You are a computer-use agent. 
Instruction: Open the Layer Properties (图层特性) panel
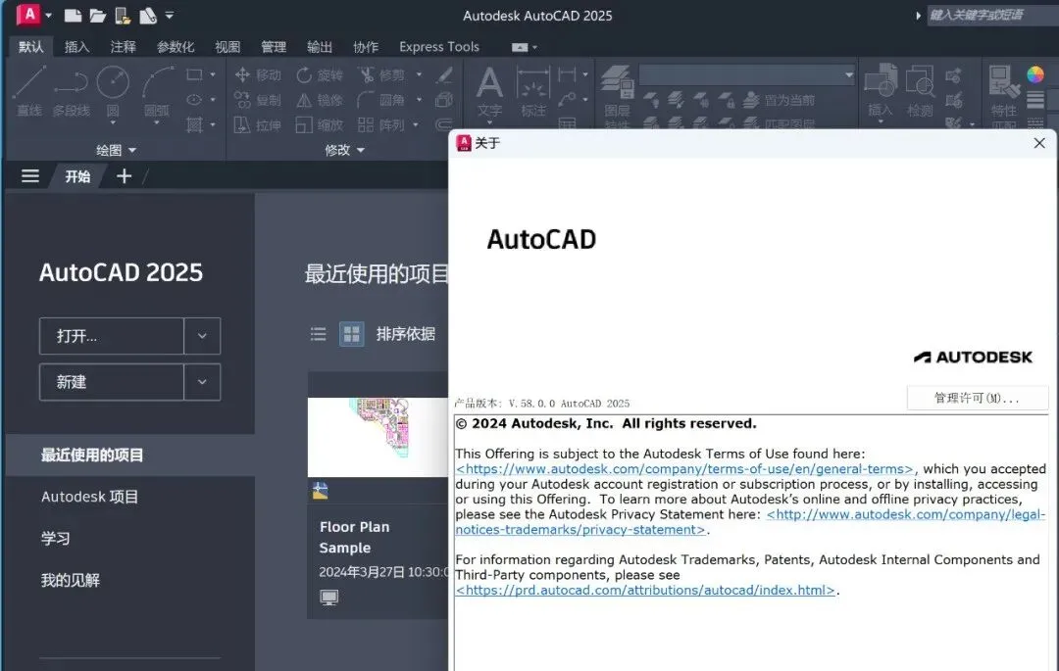618,94
